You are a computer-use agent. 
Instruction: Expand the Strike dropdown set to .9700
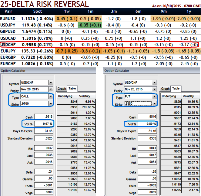(51, 103)
